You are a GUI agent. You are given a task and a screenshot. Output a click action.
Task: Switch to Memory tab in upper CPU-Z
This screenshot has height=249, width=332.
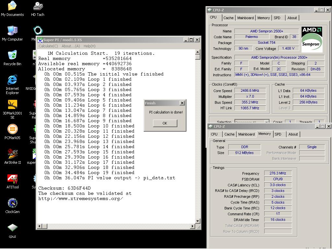(264, 18)
